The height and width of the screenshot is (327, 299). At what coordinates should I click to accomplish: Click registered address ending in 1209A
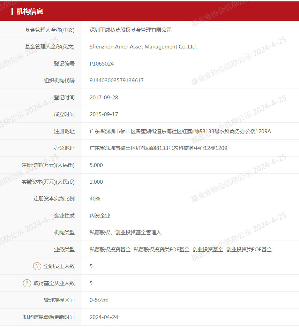[x=180, y=131]
